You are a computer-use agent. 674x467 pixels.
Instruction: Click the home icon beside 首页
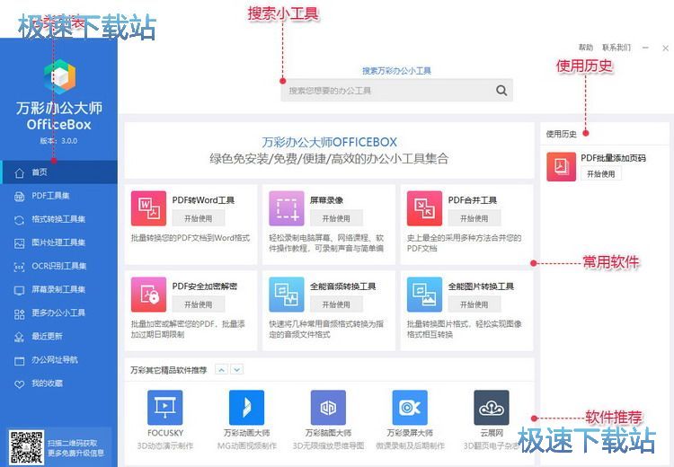[x=20, y=172]
